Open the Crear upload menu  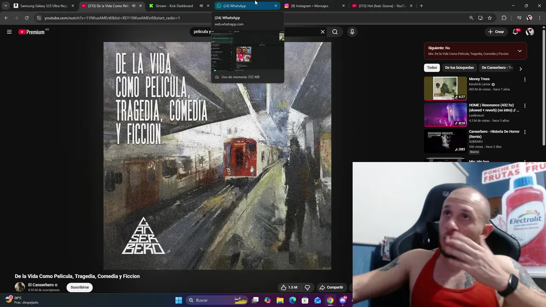tap(496, 32)
